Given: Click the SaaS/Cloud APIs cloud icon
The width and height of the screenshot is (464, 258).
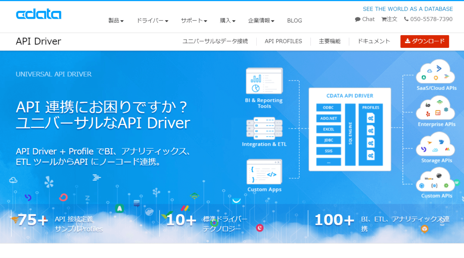Looking at the screenshot, I should coord(435,72).
